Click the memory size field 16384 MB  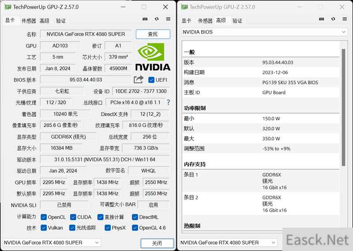point(61,148)
